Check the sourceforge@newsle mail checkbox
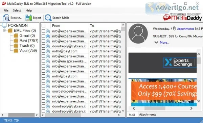 (43, 91)
